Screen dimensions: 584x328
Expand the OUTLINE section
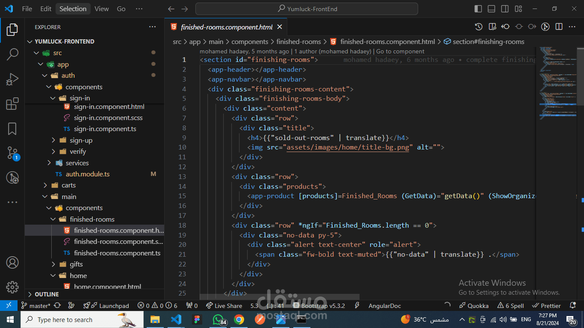[94, 294]
